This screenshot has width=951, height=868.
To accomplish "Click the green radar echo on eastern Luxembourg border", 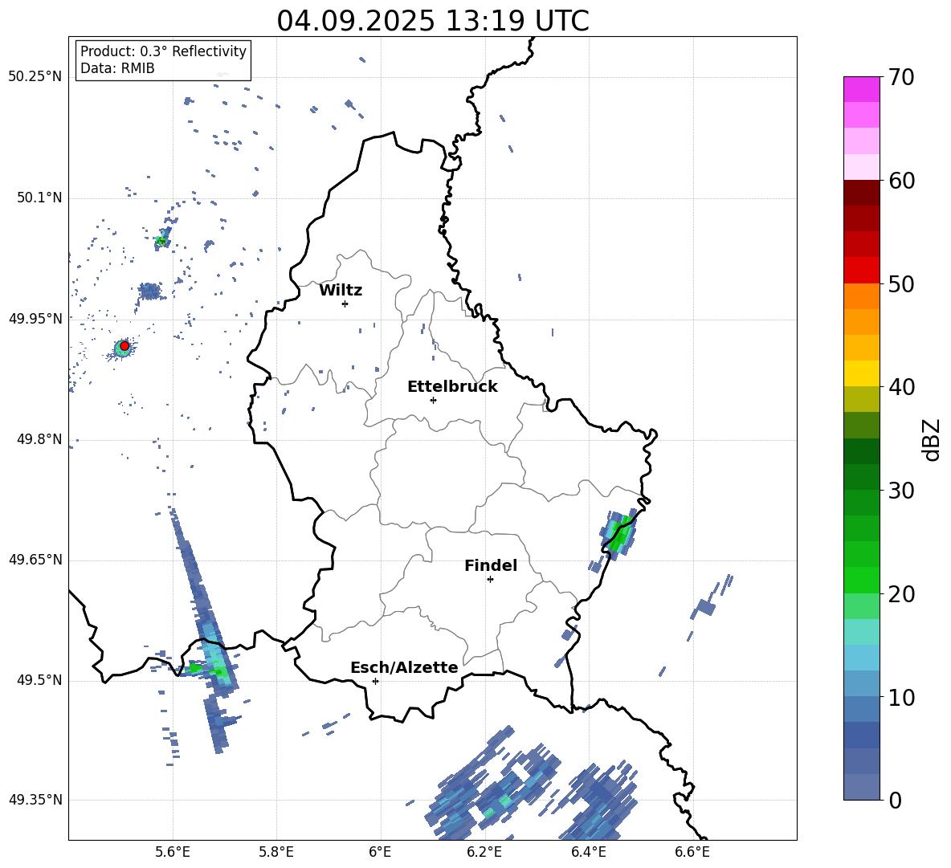I will tap(620, 533).
